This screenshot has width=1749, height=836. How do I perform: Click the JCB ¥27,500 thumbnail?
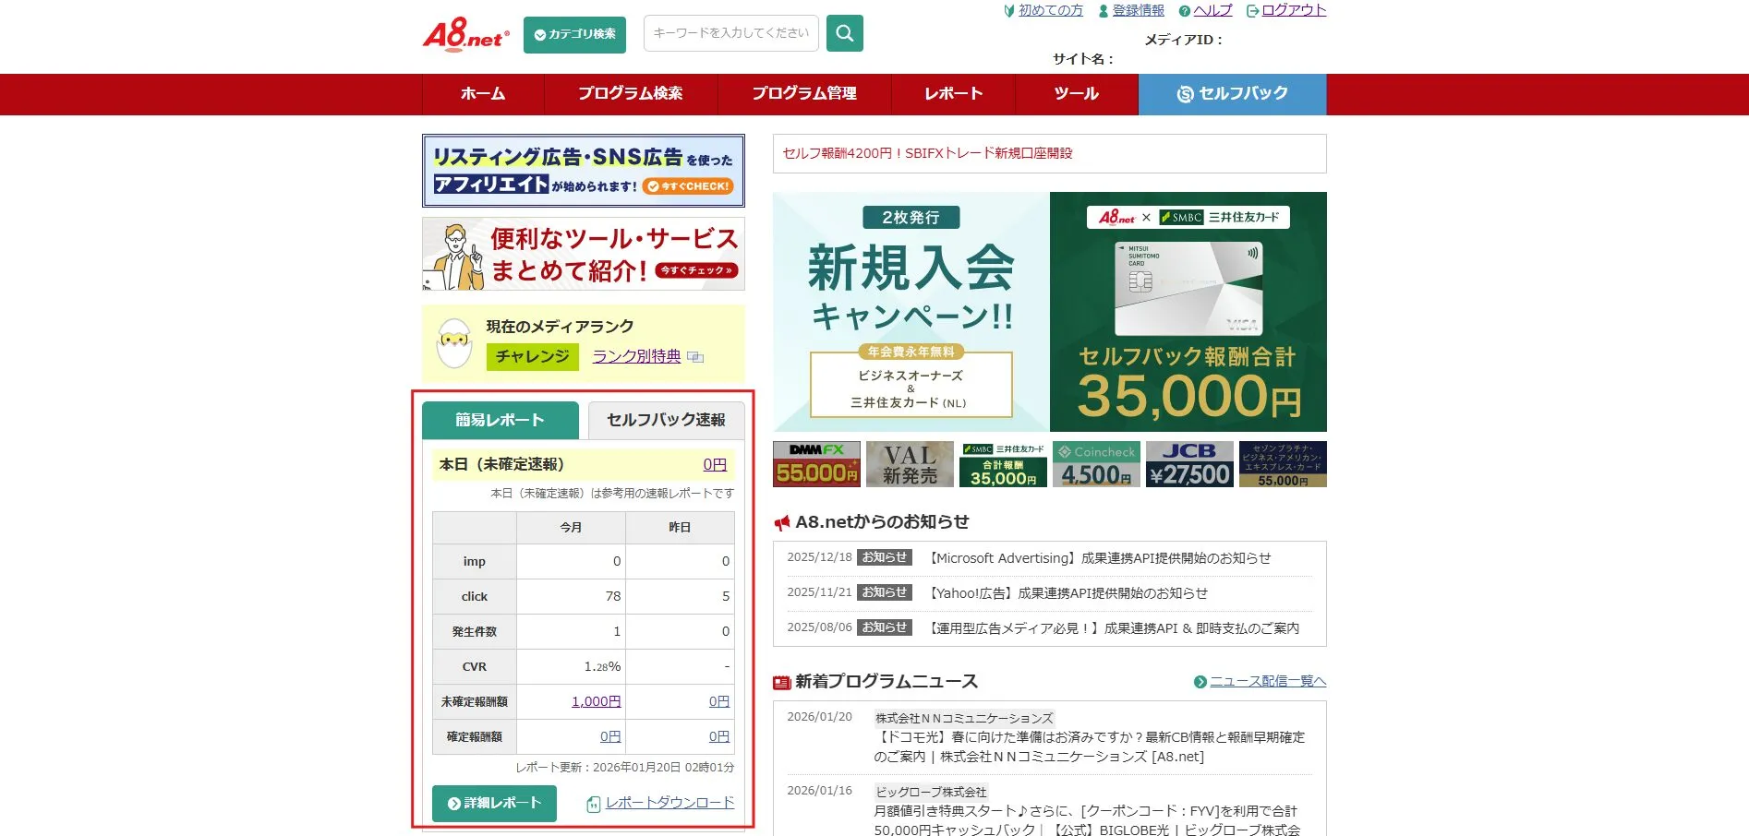1189,464
